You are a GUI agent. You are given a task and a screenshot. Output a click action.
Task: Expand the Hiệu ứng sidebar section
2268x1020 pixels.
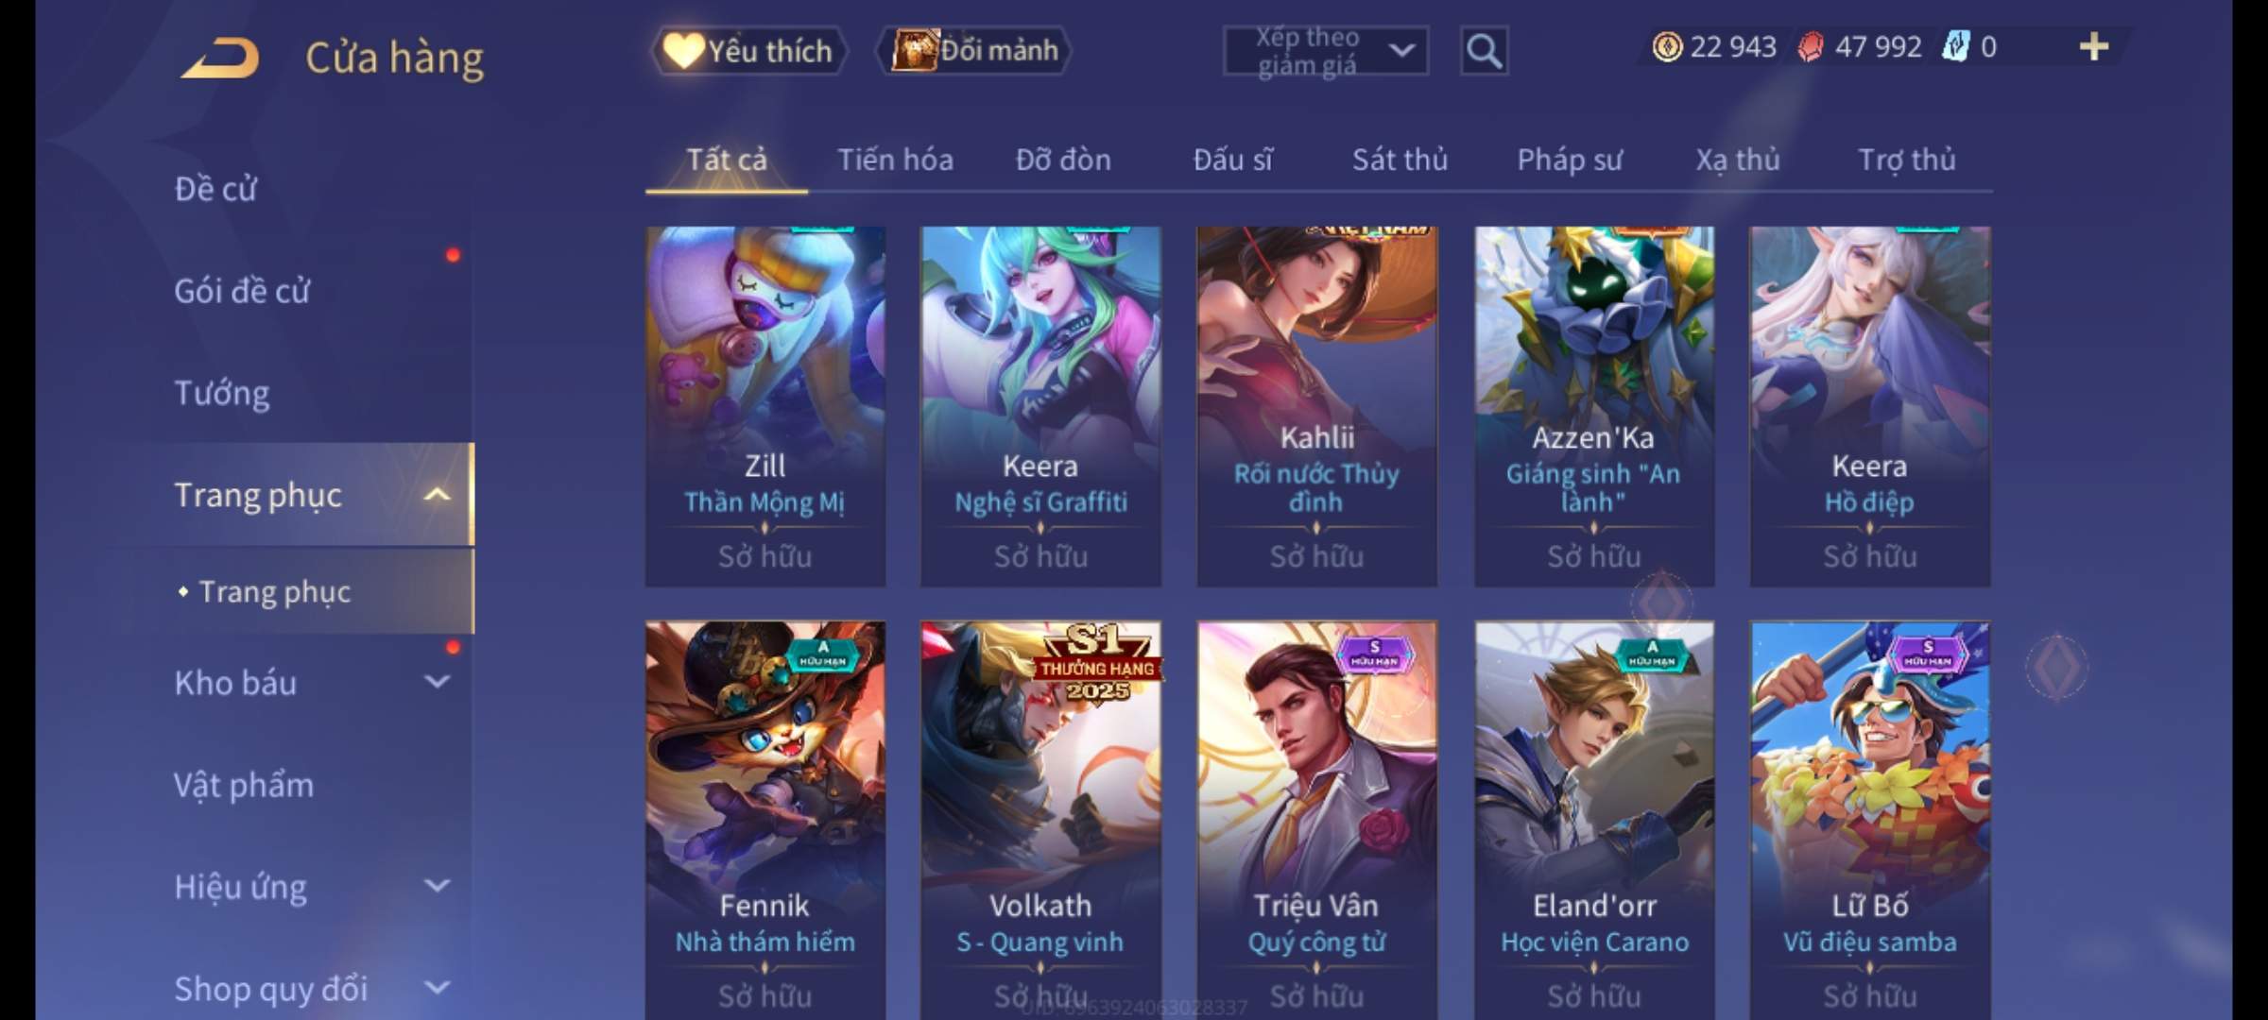click(437, 886)
